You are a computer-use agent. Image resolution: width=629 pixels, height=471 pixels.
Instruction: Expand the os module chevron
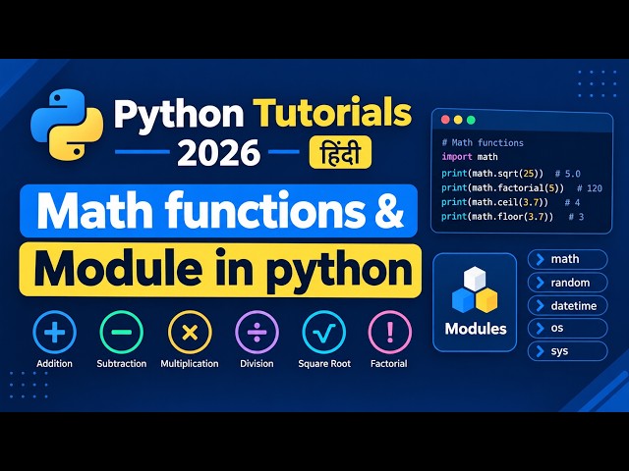(540, 329)
